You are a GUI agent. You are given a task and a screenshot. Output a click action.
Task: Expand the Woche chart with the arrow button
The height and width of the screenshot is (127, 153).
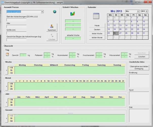(x=7, y=70)
